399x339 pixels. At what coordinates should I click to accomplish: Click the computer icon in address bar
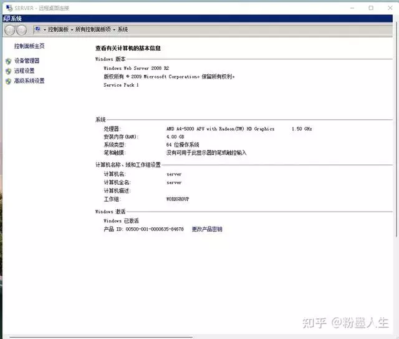(37, 29)
